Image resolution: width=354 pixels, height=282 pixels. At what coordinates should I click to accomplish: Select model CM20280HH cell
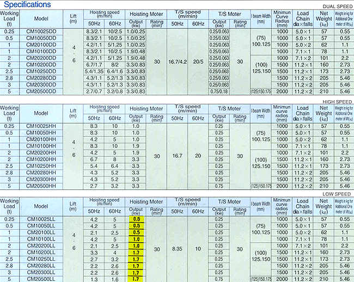(x=41, y=173)
